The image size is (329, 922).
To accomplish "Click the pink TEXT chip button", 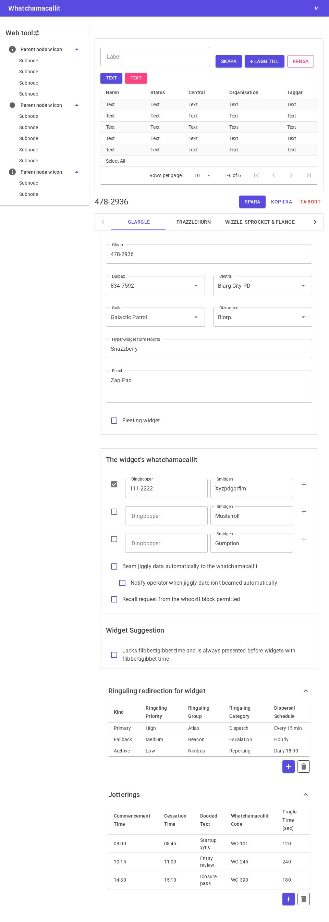I will 136,78.
